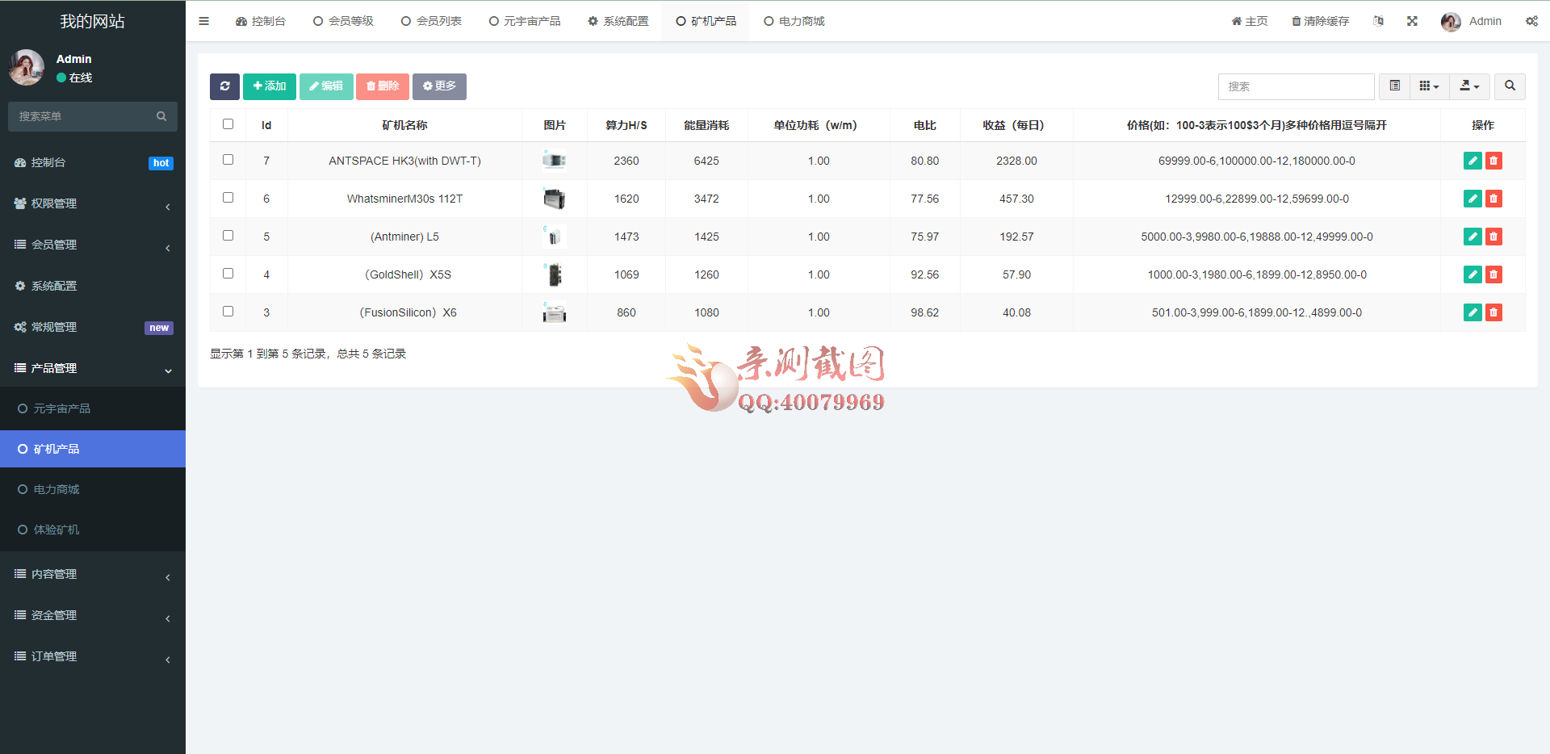Click the 更多 button
Viewport: 1550px width, 754px height.
pyautogui.click(x=439, y=86)
